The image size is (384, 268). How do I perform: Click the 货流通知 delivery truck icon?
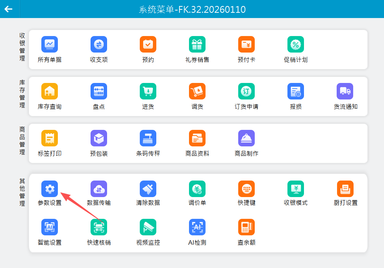click(345, 91)
